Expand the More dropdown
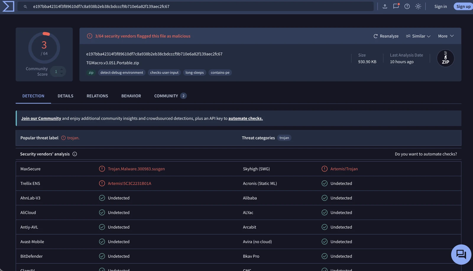This screenshot has height=271, width=473. point(446,36)
